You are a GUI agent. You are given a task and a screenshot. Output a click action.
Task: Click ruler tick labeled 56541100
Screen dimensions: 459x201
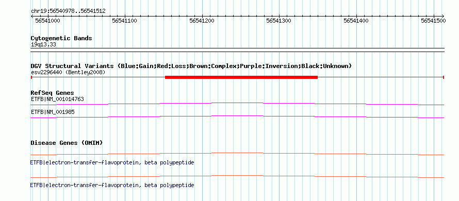pos(124,21)
